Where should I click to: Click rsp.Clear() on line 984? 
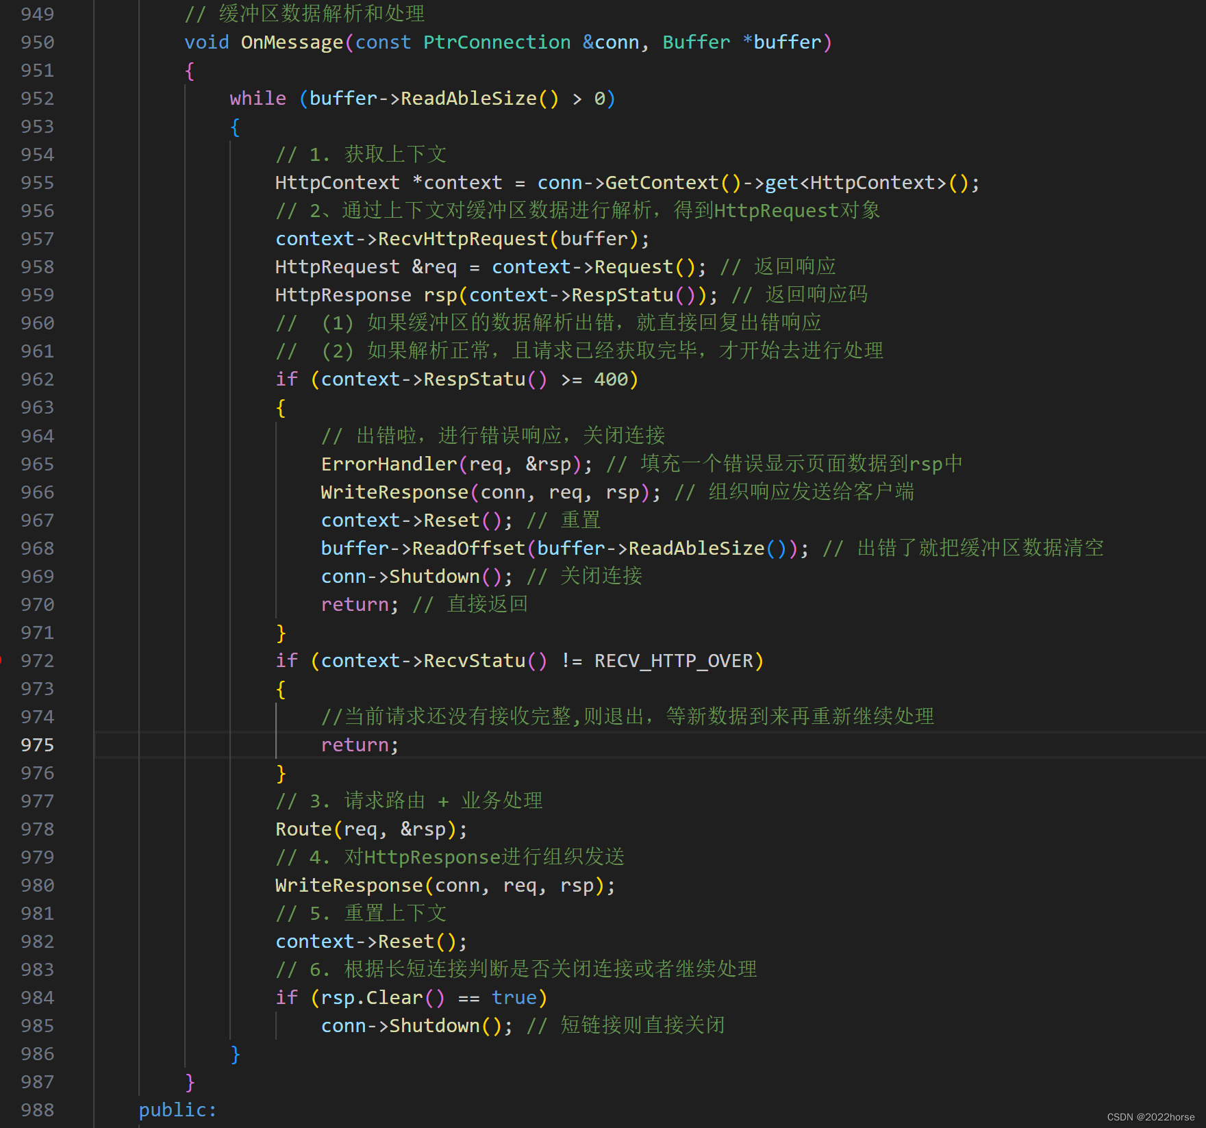(383, 998)
